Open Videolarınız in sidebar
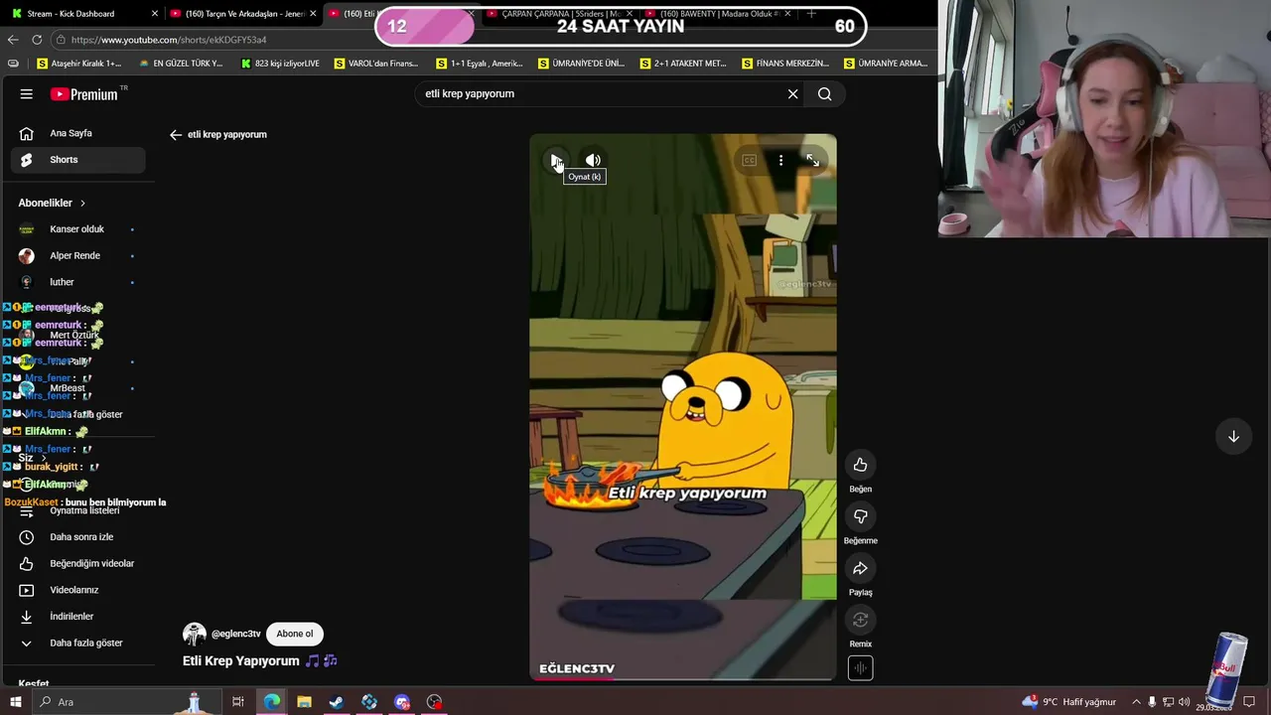The width and height of the screenshot is (1271, 715). click(x=77, y=590)
